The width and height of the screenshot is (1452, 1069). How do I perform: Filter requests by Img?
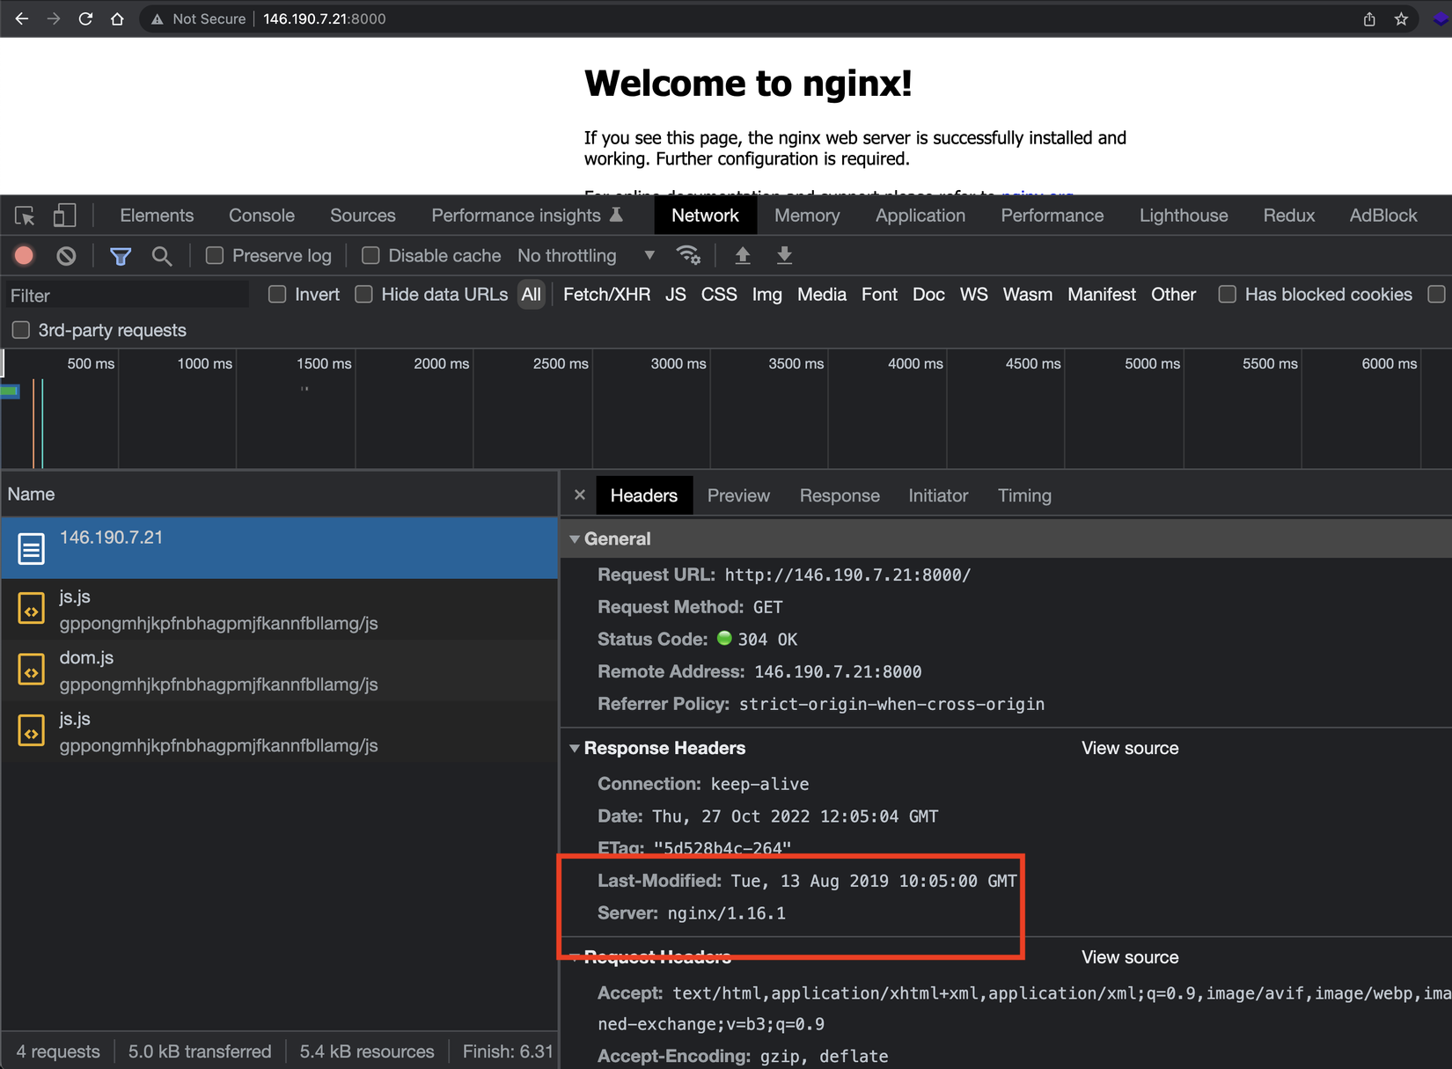(x=766, y=294)
